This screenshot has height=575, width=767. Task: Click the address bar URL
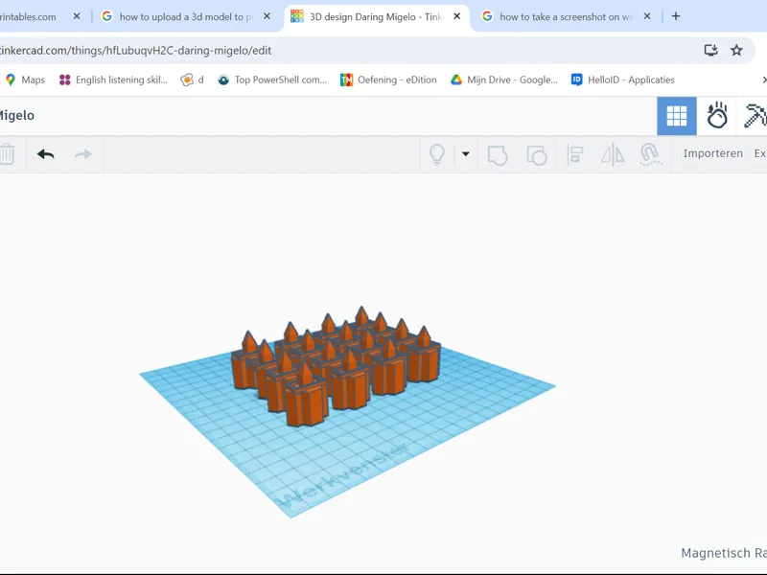click(x=136, y=51)
